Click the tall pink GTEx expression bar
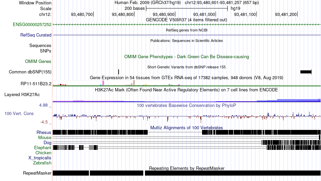 (x=103, y=83)
